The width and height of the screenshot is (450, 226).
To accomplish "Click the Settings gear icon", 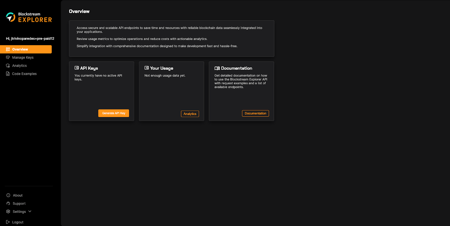I will (x=8, y=211).
